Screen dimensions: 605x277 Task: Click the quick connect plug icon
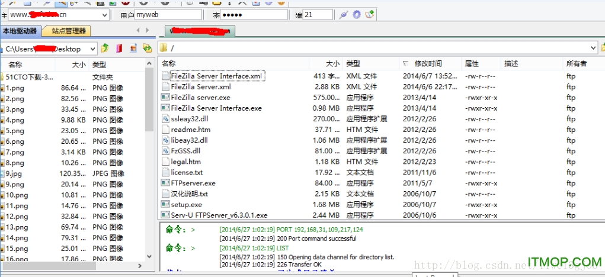[344, 14]
